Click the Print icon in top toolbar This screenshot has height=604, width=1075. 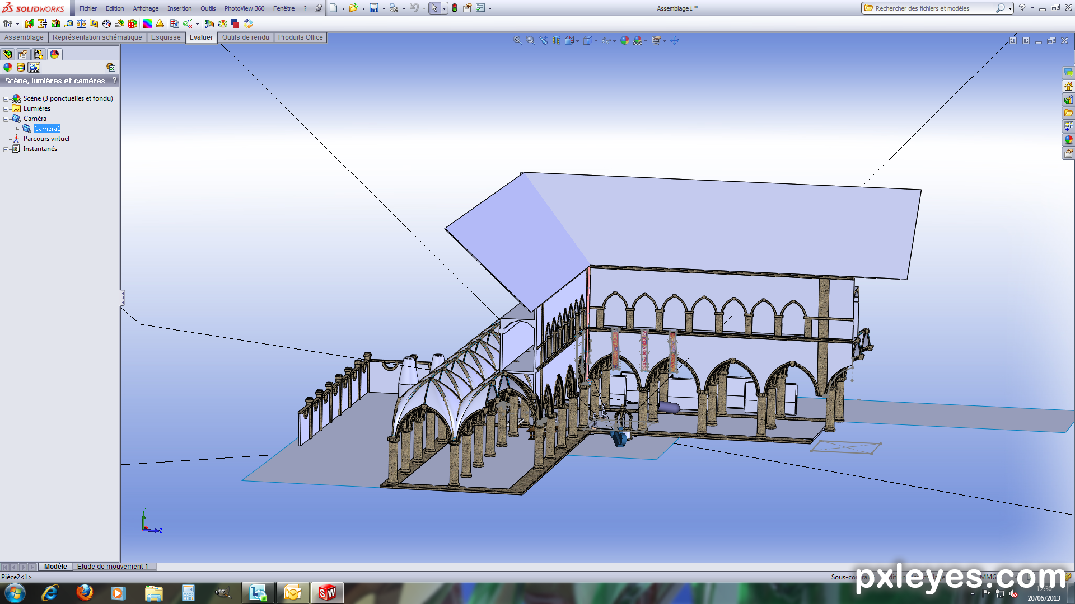coord(394,8)
